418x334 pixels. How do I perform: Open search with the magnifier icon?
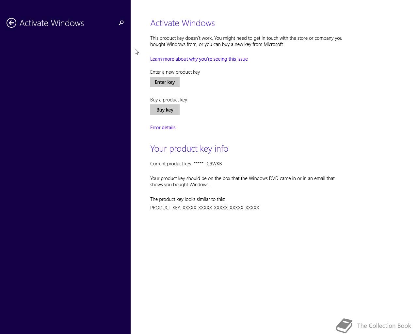121,23
